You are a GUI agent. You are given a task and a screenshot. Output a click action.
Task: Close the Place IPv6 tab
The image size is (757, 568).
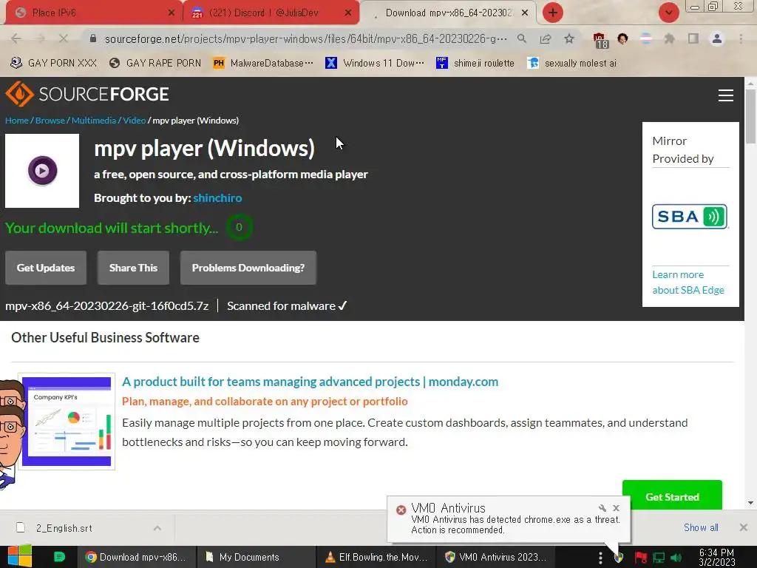172,13
